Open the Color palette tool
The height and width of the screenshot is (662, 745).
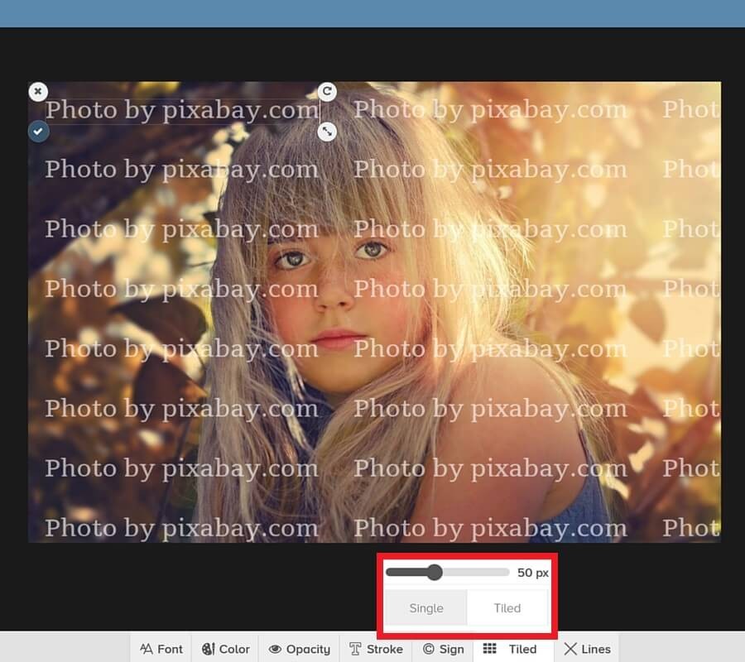226,649
